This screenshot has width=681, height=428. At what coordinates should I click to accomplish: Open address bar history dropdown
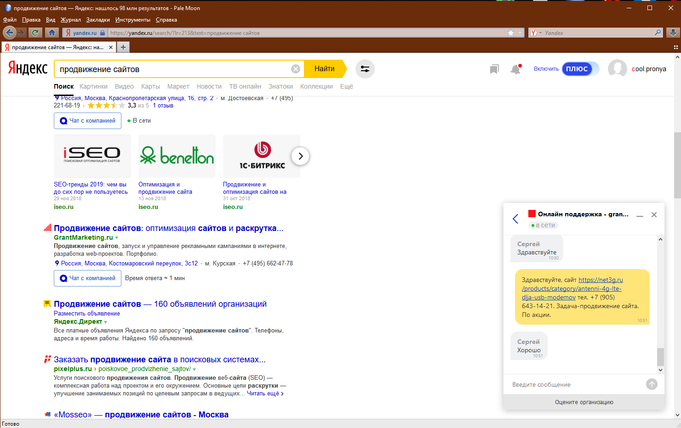tap(520, 33)
